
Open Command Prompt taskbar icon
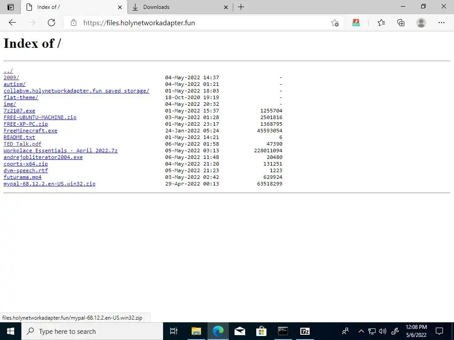pos(283,331)
